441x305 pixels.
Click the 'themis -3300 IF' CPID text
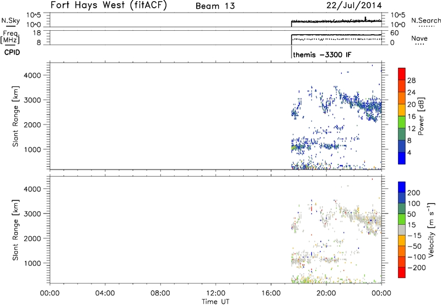(322, 55)
